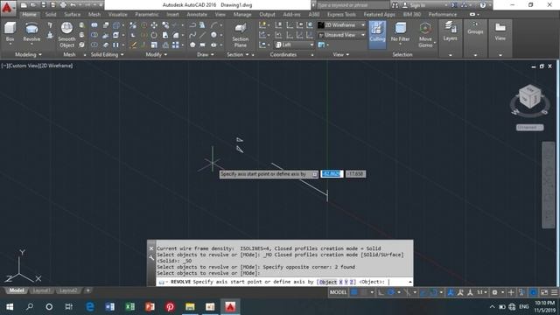
Task: Toggle Ortho mode in status bar
Action: click(381, 292)
